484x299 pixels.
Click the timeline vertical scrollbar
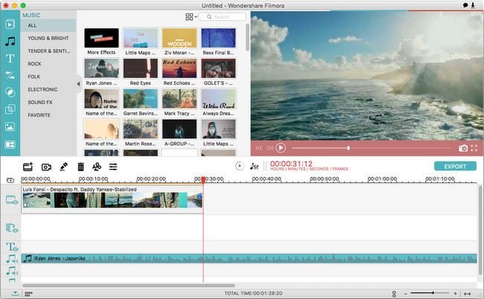pos(480,230)
